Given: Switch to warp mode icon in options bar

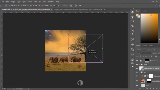Looking at the screenshot, I should [71, 5].
